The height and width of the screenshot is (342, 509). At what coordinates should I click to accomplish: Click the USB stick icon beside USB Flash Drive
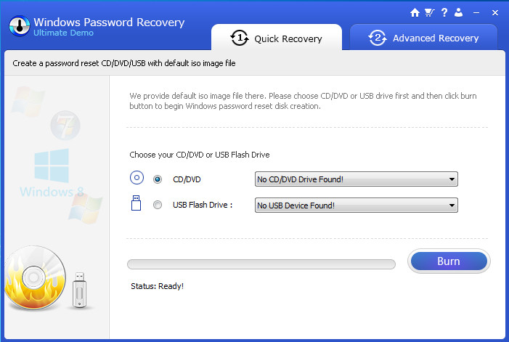tap(136, 203)
